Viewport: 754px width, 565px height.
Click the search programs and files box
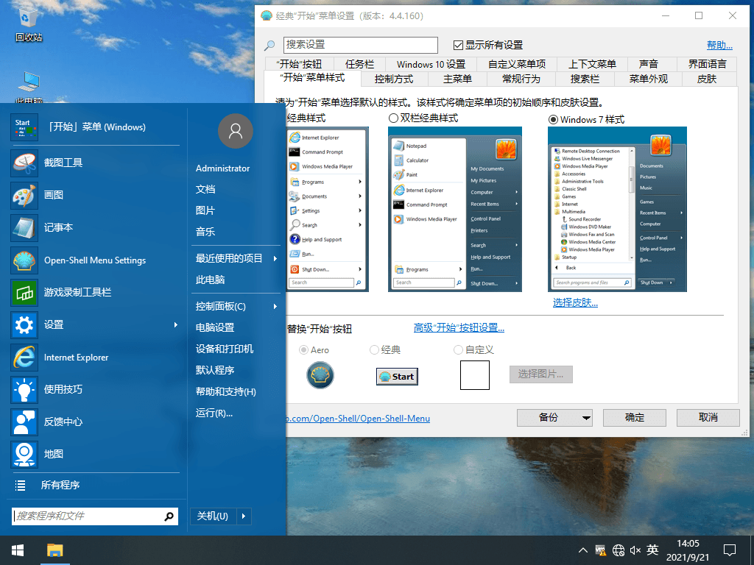coord(95,516)
